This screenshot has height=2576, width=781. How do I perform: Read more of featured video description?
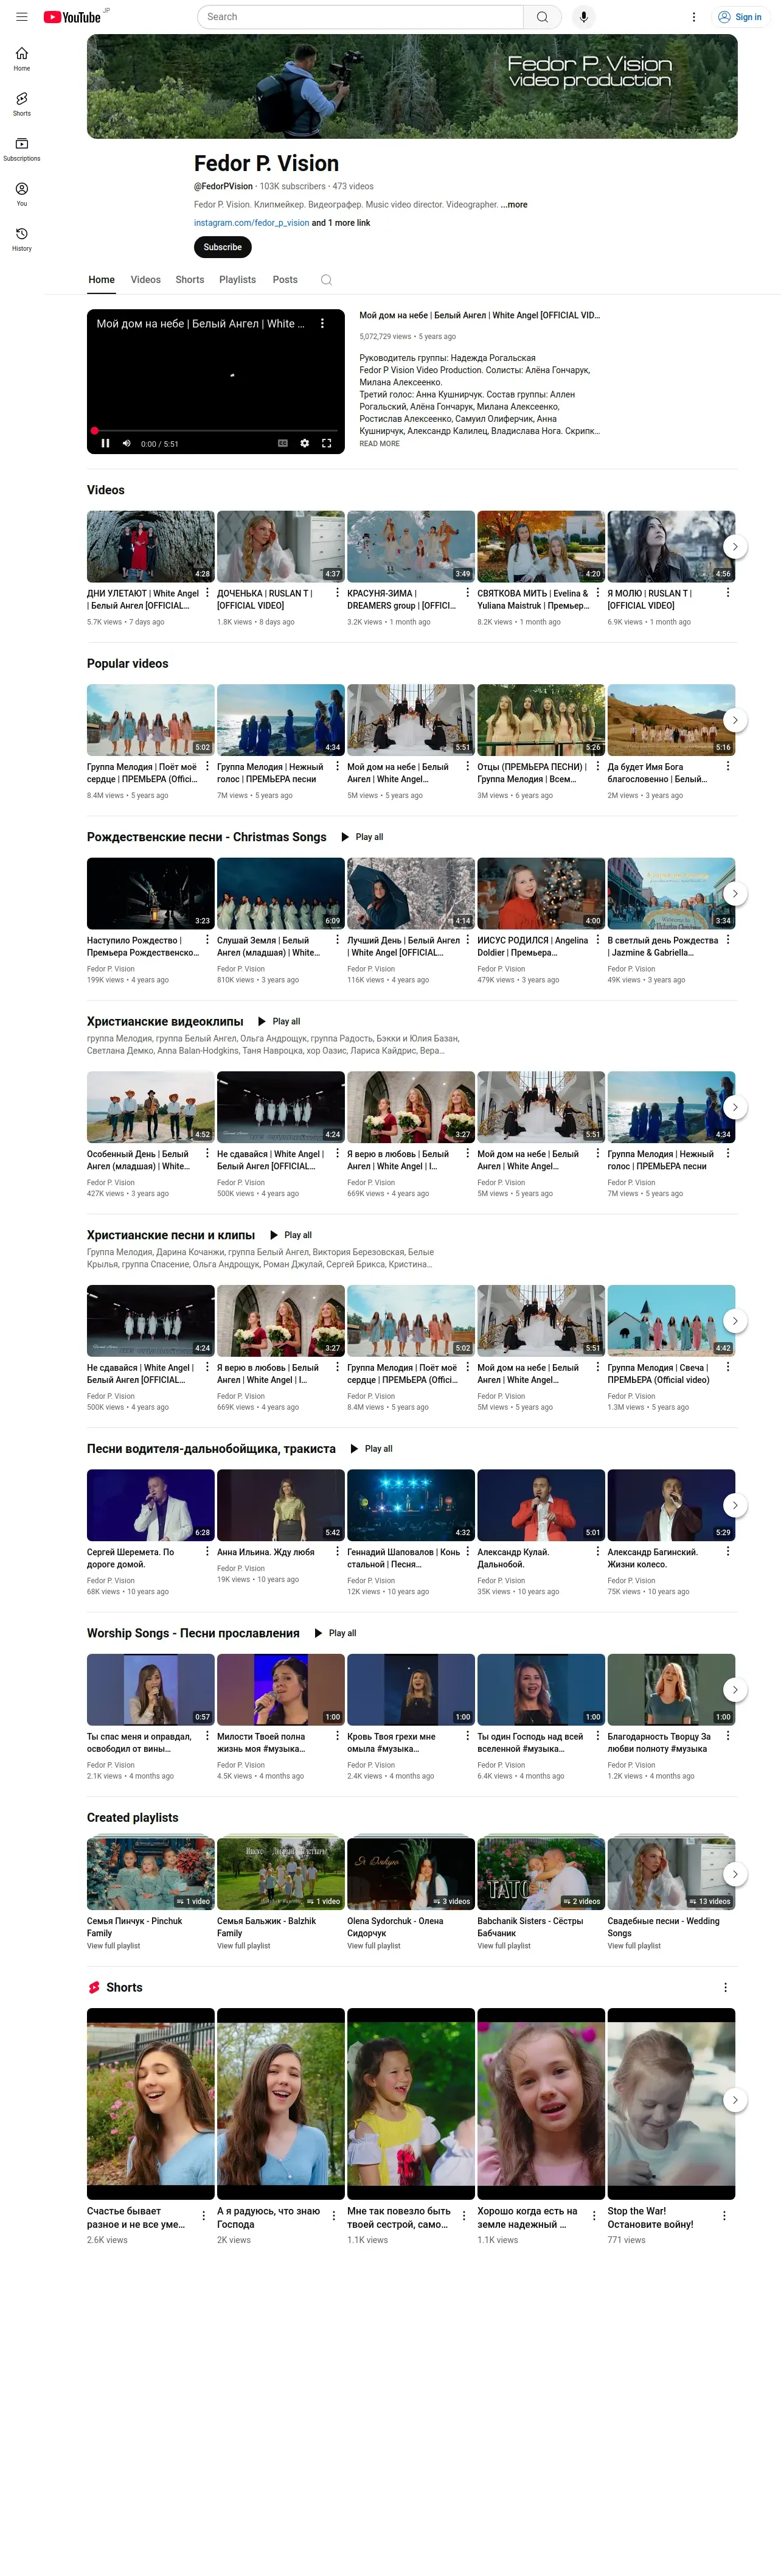[380, 444]
